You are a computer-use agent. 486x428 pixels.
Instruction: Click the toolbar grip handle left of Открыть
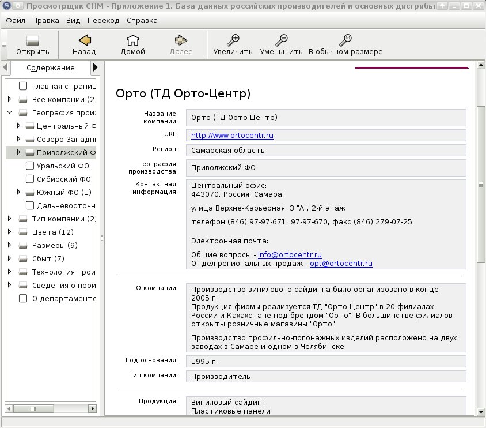[x=4, y=44]
